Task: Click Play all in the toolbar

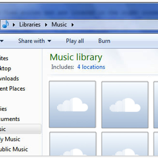Action: pos(75,41)
